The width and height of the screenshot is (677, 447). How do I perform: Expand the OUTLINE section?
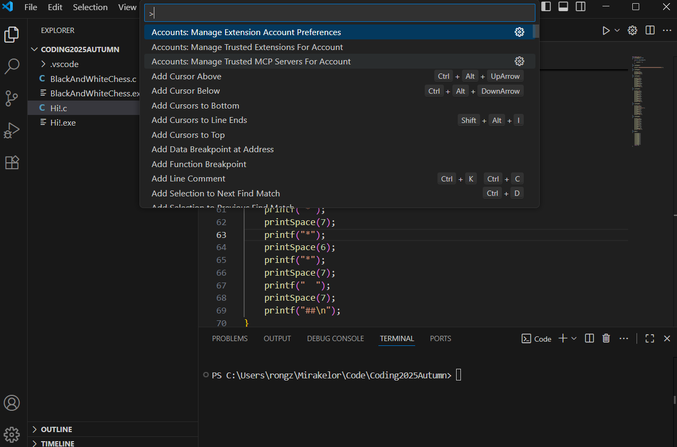click(56, 429)
